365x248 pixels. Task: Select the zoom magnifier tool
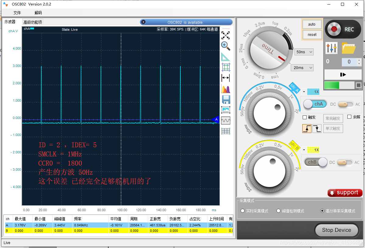click(x=225, y=46)
